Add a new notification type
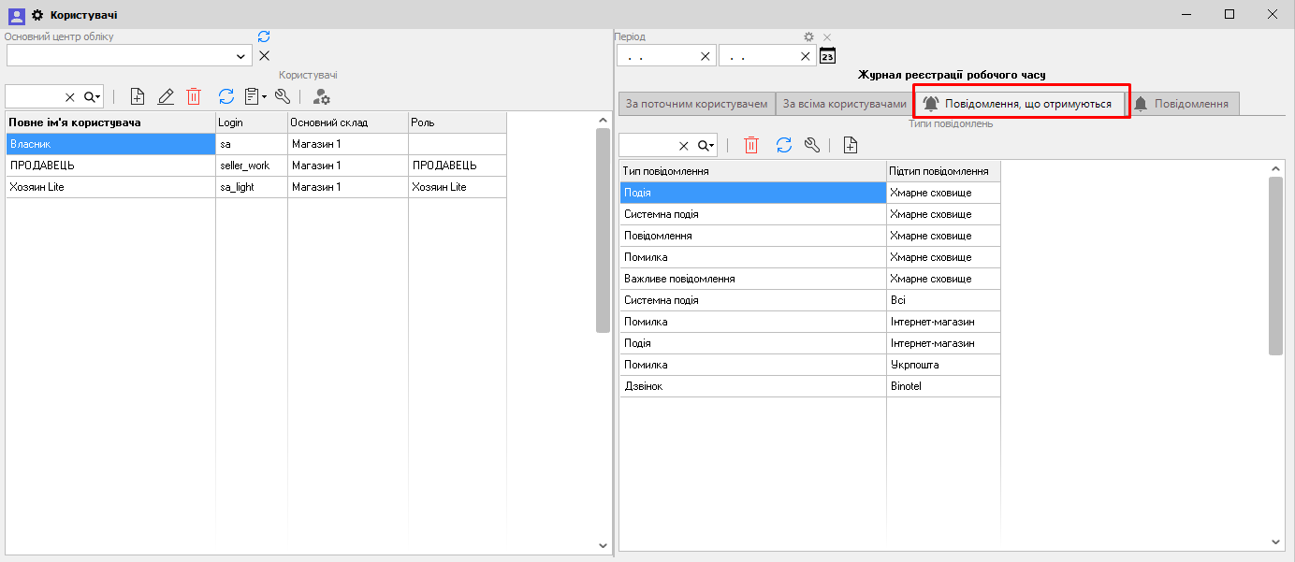1295x562 pixels. coord(850,145)
